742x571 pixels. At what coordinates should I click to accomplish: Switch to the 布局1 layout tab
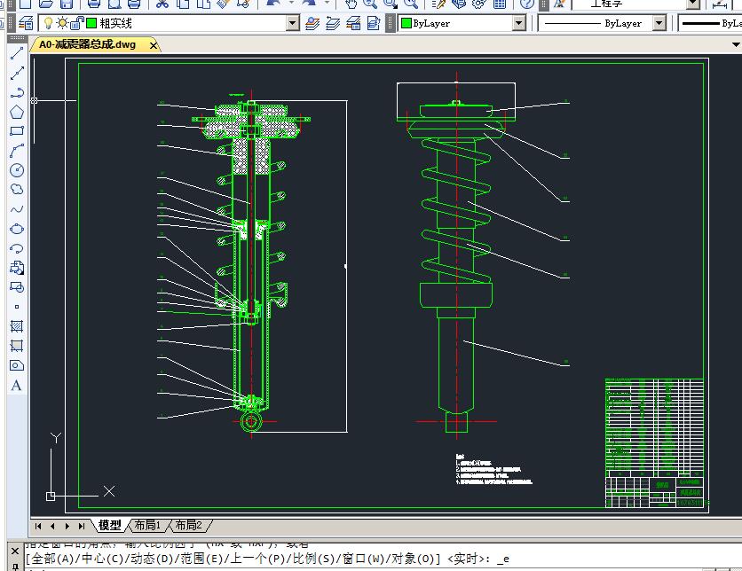click(147, 525)
